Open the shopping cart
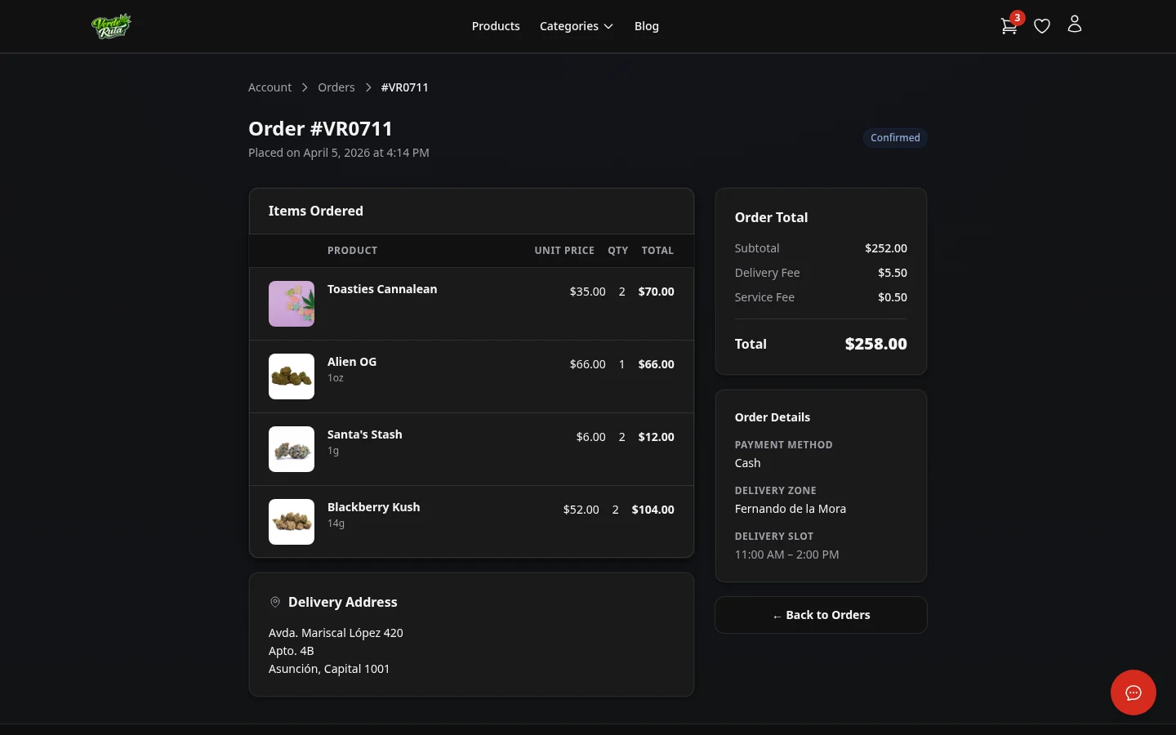Image resolution: width=1176 pixels, height=735 pixels. pos(1009,25)
